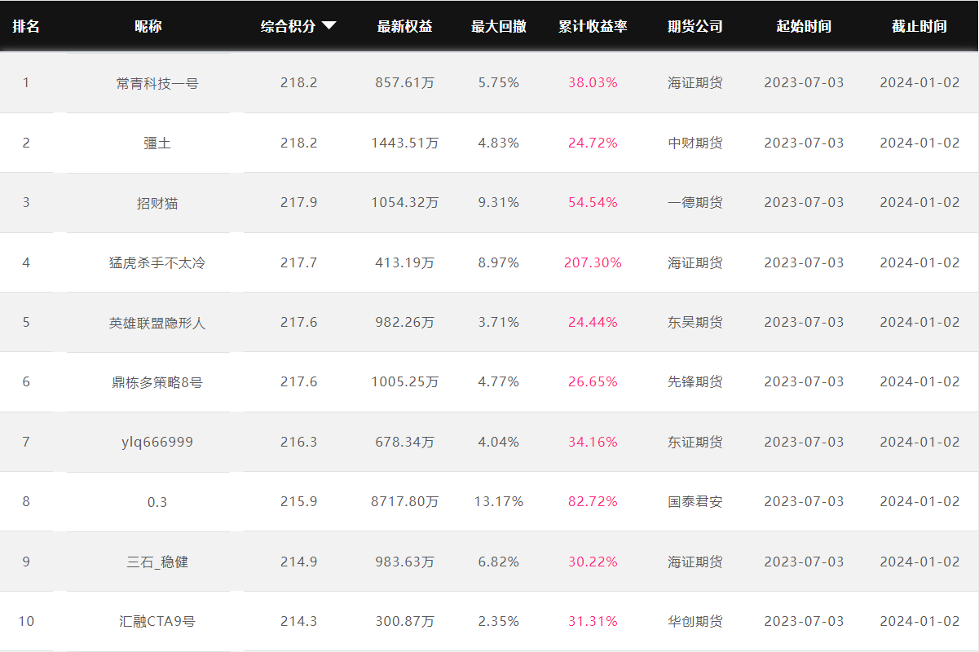Select the 34.16% cumulative return value
This screenshot has width=979, height=652.
click(x=593, y=442)
